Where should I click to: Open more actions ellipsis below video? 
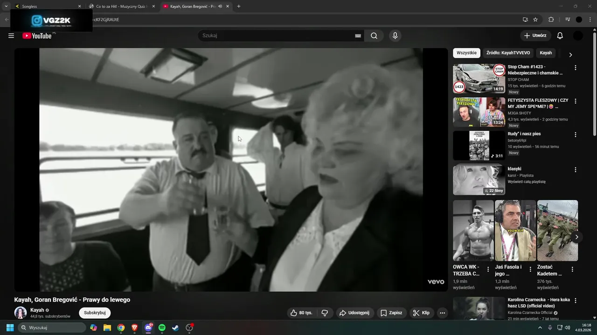coord(442,313)
